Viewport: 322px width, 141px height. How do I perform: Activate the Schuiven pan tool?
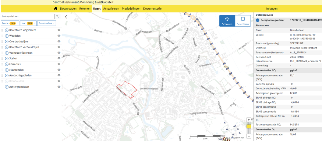(227, 21)
